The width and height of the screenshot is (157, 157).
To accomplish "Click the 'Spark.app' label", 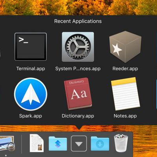I will [x=31, y=116].
